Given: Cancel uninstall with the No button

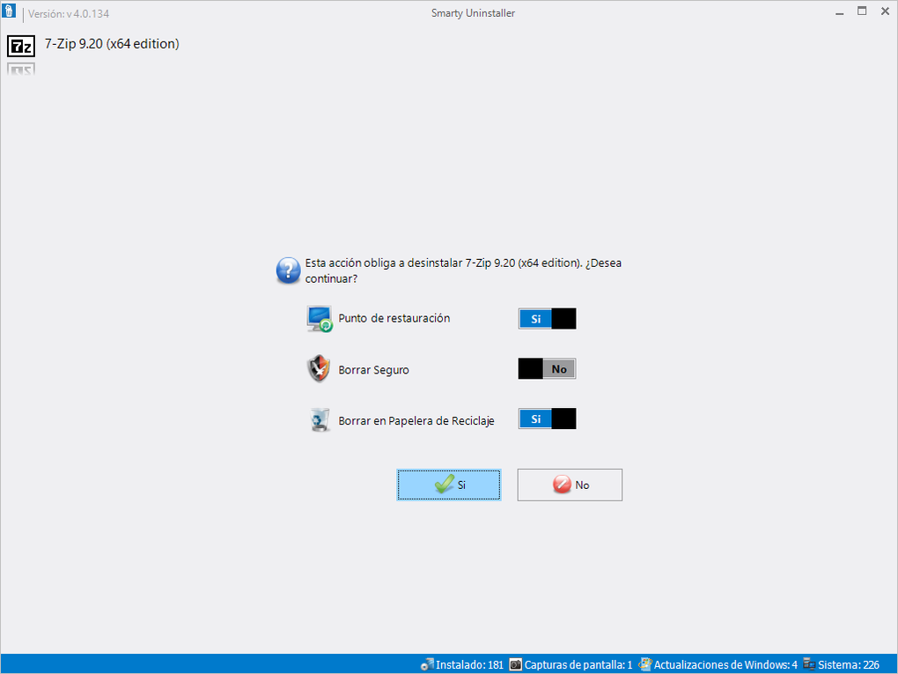Looking at the screenshot, I should 570,485.
